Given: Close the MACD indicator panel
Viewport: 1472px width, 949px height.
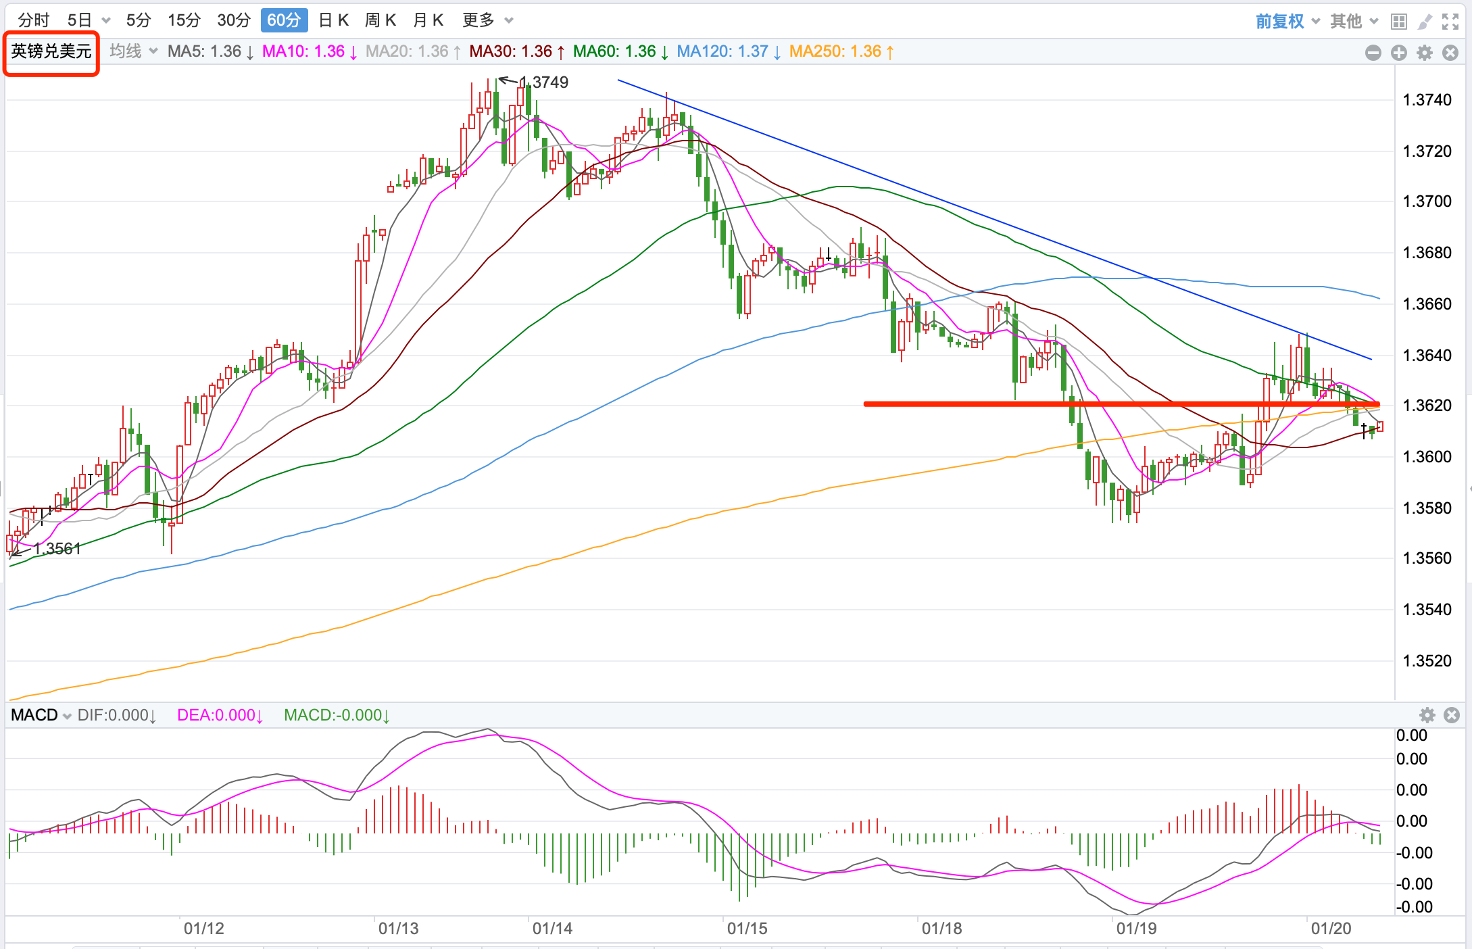Looking at the screenshot, I should [x=1452, y=715].
